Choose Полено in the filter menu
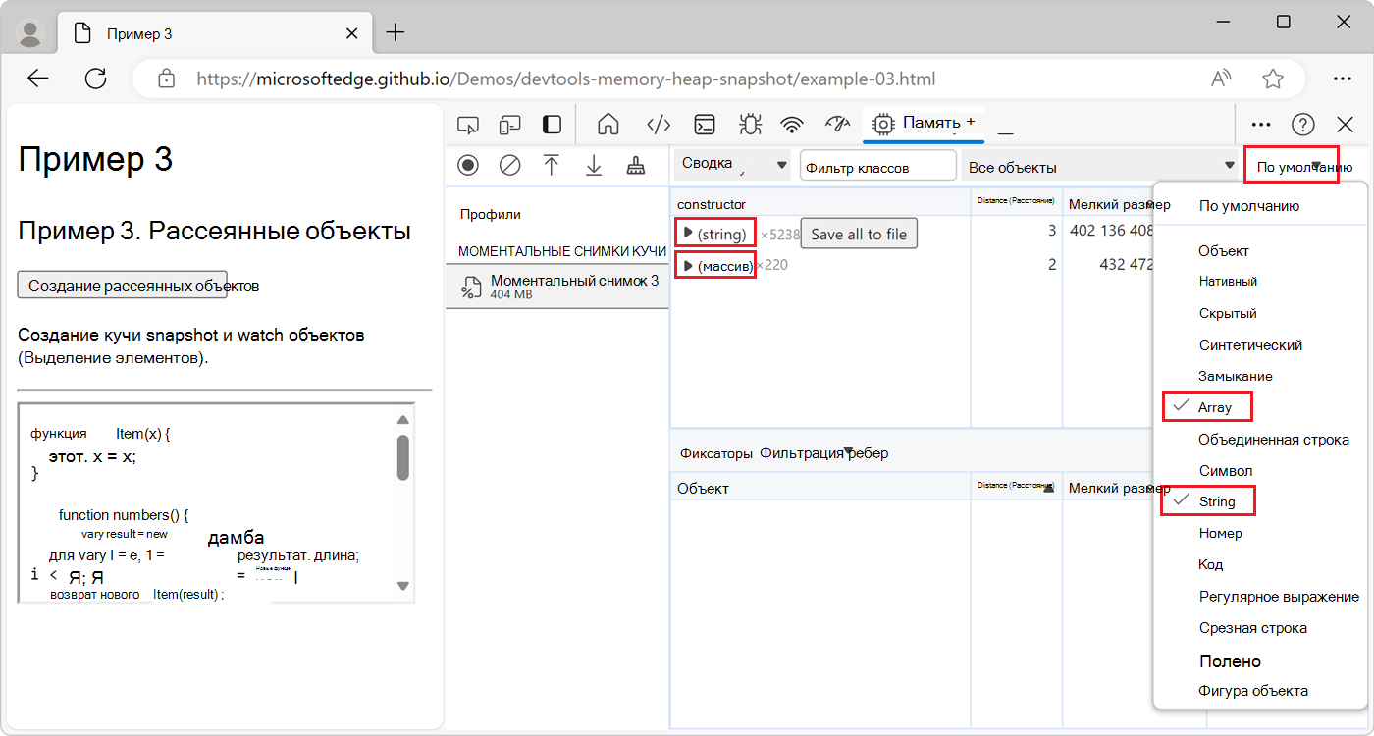The height and width of the screenshot is (736, 1374). point(1230,660)
